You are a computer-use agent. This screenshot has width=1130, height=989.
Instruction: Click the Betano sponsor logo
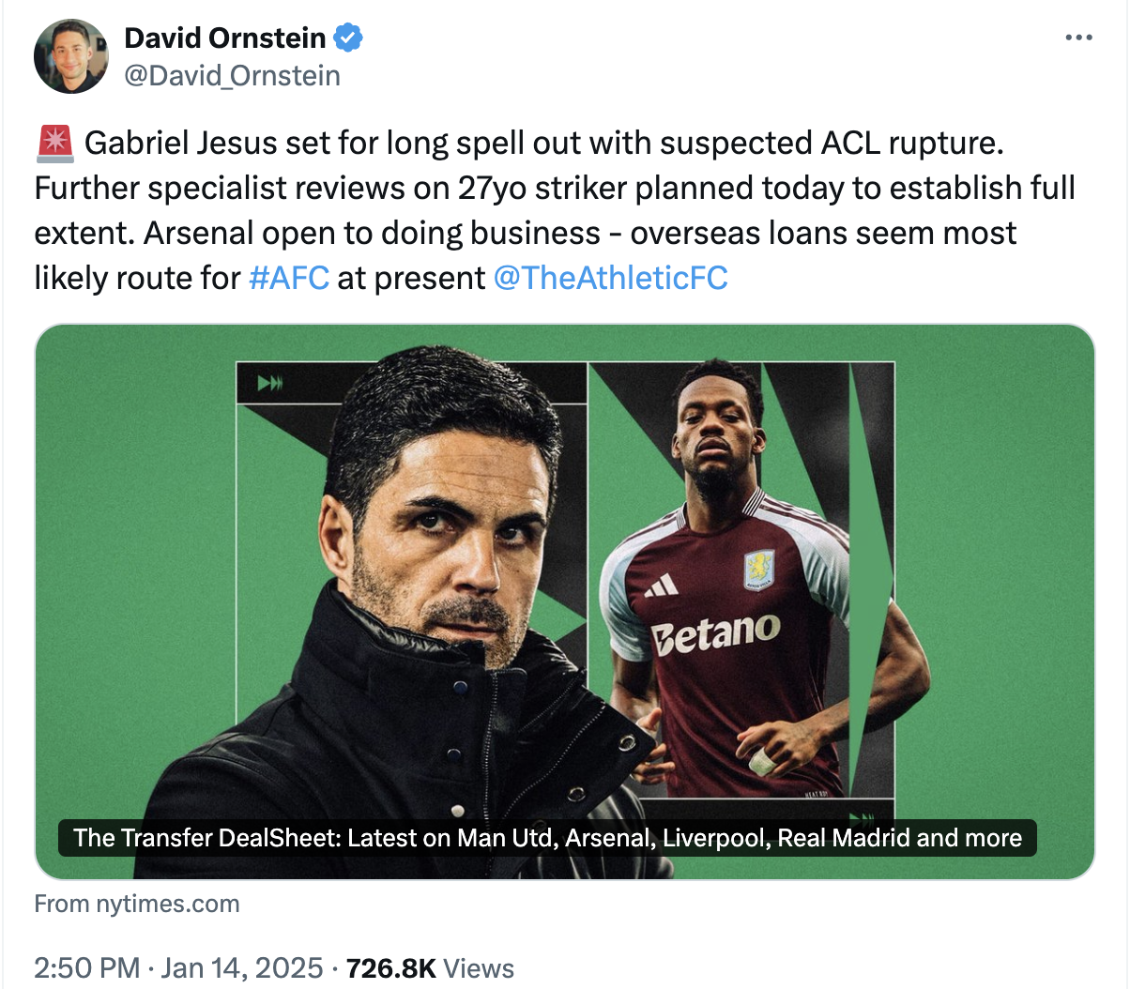pos(715,633)
